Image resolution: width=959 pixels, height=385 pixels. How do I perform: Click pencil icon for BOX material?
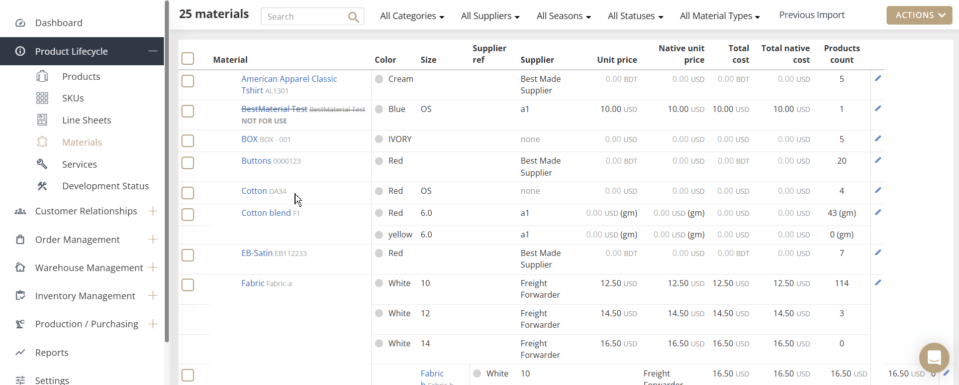[x=878, y=139]
